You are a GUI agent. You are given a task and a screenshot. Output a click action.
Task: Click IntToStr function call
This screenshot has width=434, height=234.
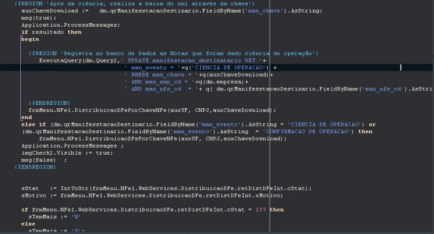[74, 188]
